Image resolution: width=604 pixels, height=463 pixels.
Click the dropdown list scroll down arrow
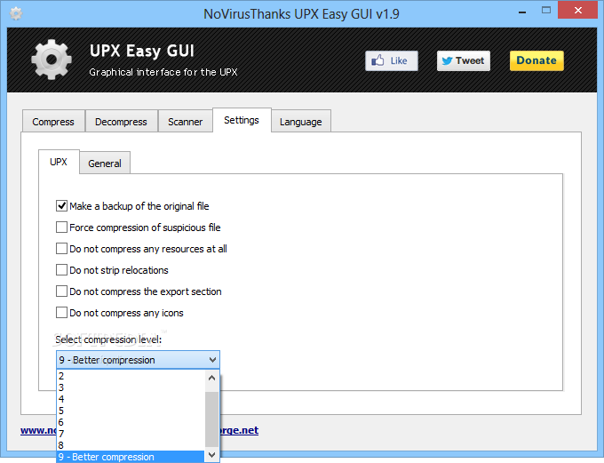coord(212,455)
